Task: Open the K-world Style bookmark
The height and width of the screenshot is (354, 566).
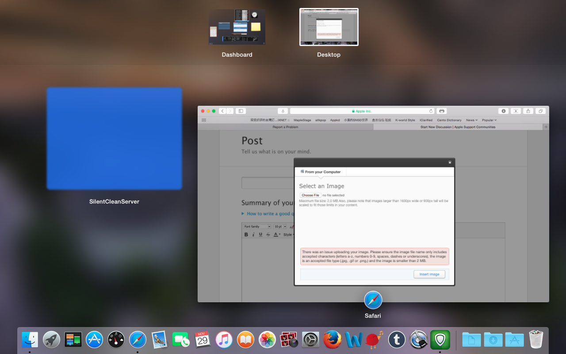Action: 405,120
